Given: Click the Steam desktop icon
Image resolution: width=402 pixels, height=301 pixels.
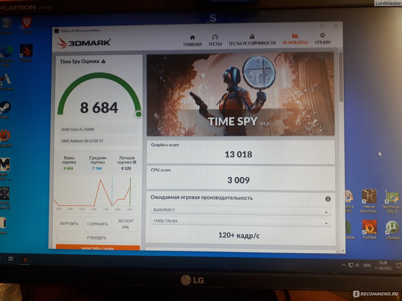Looking at the screenshot, I should [x=5, y=110].
